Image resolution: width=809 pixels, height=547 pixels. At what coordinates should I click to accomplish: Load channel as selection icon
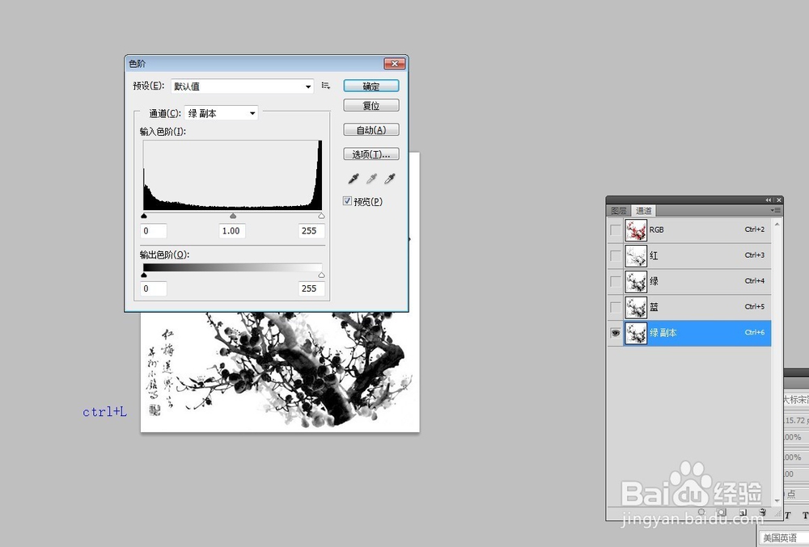pyautogui.click(x=701, y=512)
